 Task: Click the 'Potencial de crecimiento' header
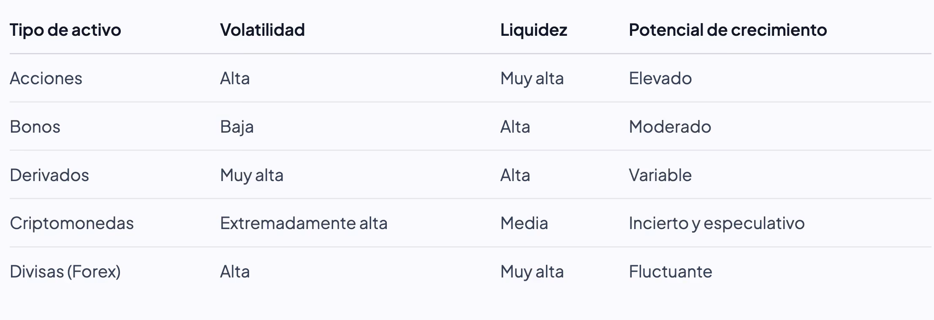point(728,30)
